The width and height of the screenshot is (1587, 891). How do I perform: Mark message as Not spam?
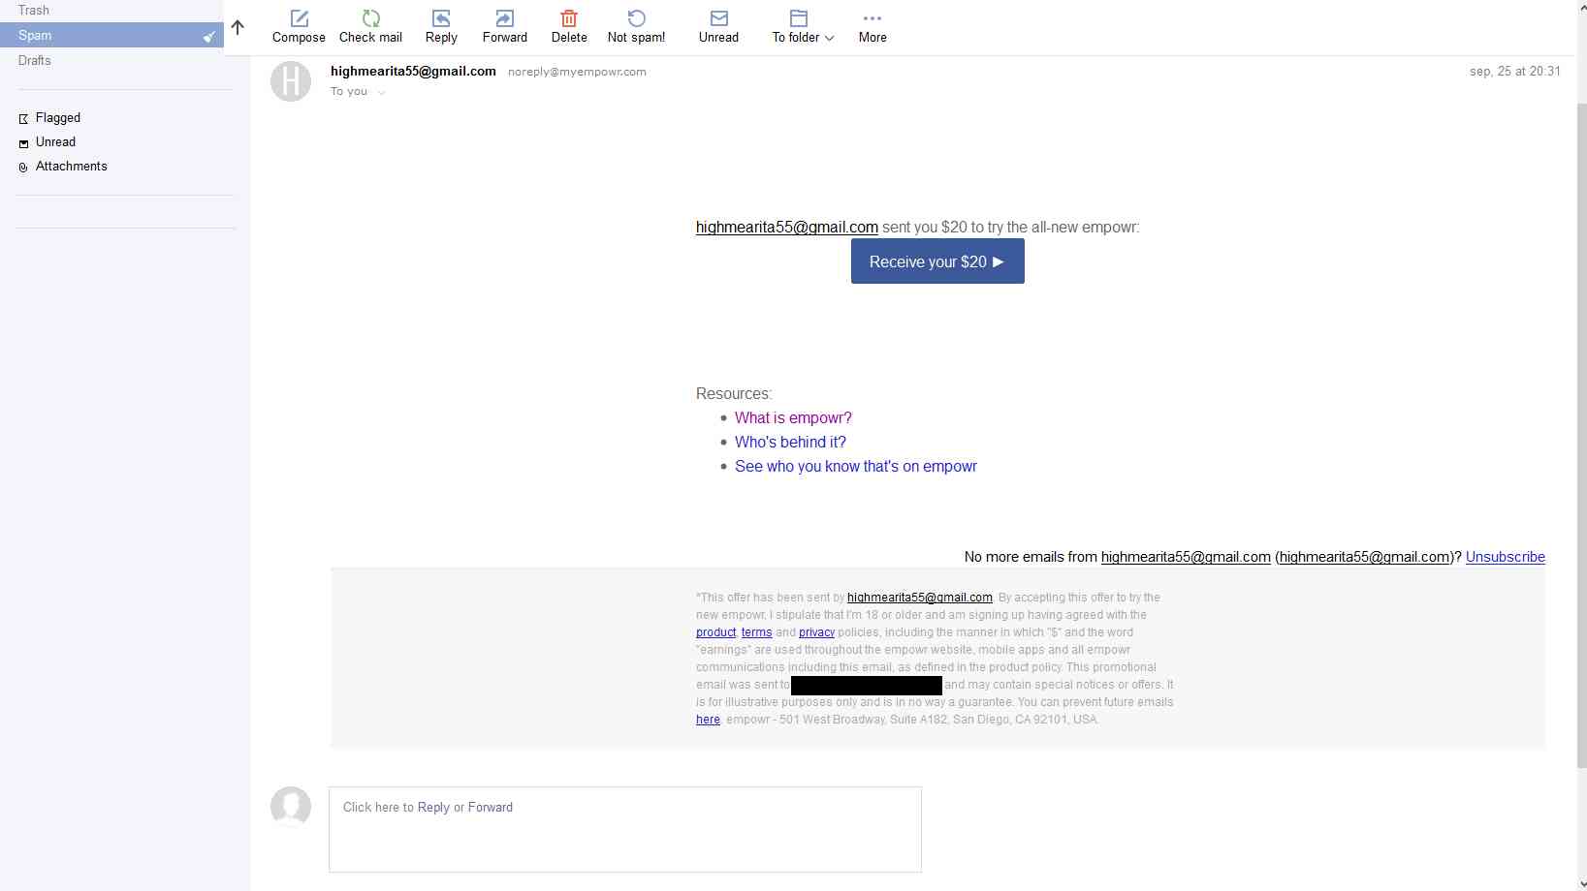coord(636,26)
